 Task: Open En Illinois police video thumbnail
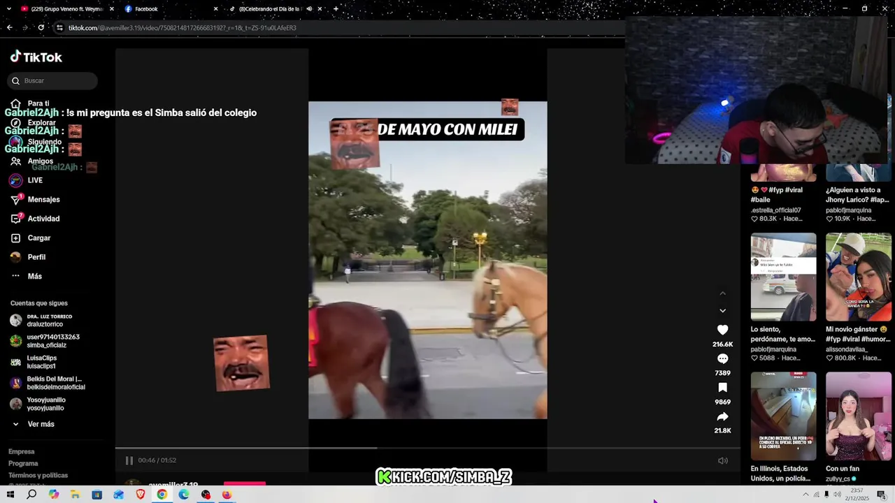coord(783,416)
